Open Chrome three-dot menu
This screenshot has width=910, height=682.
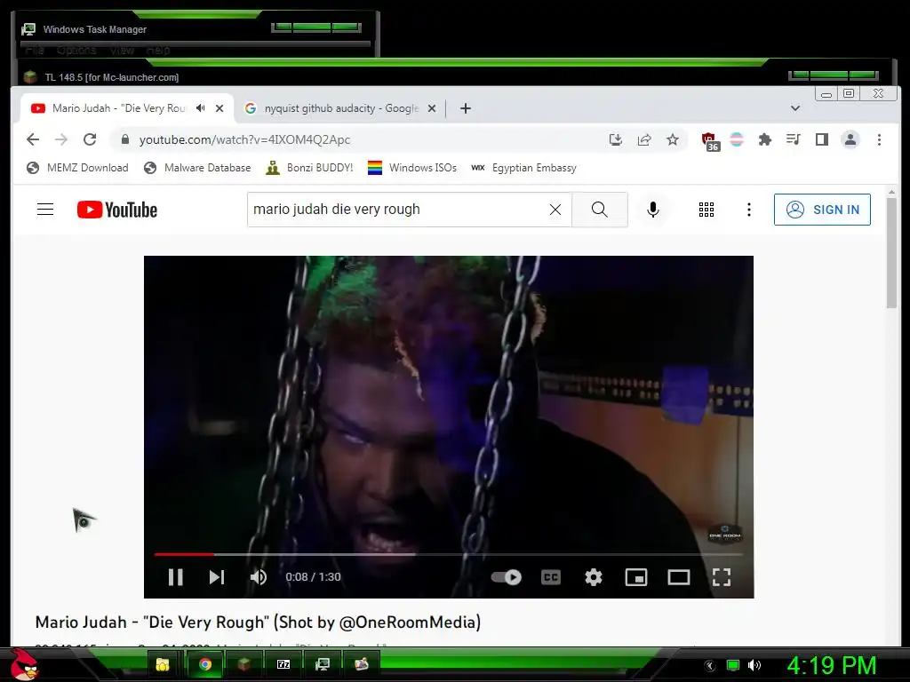(x=879, y=139)
